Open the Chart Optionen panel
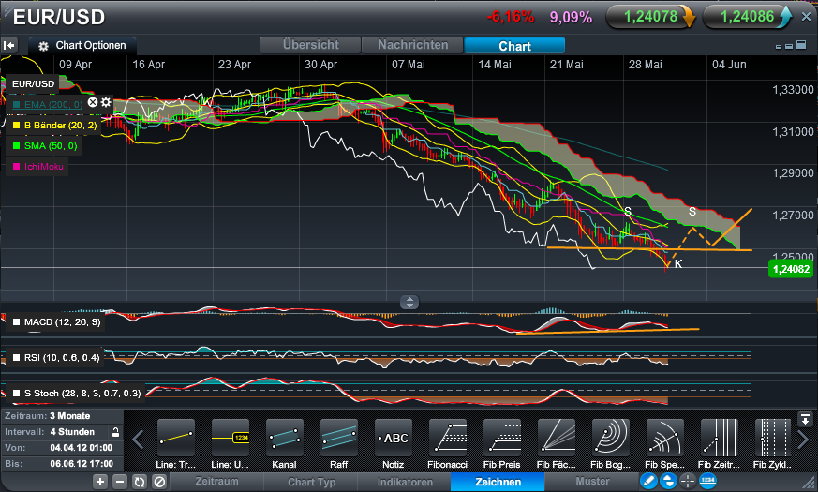Screen dimensions: 818x492 click(82, 45)
